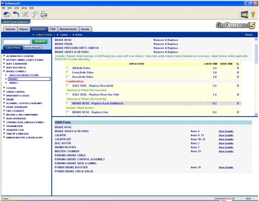Tick the All, Both Axles checkbox

pyautogui.click(x=67, y=68)
